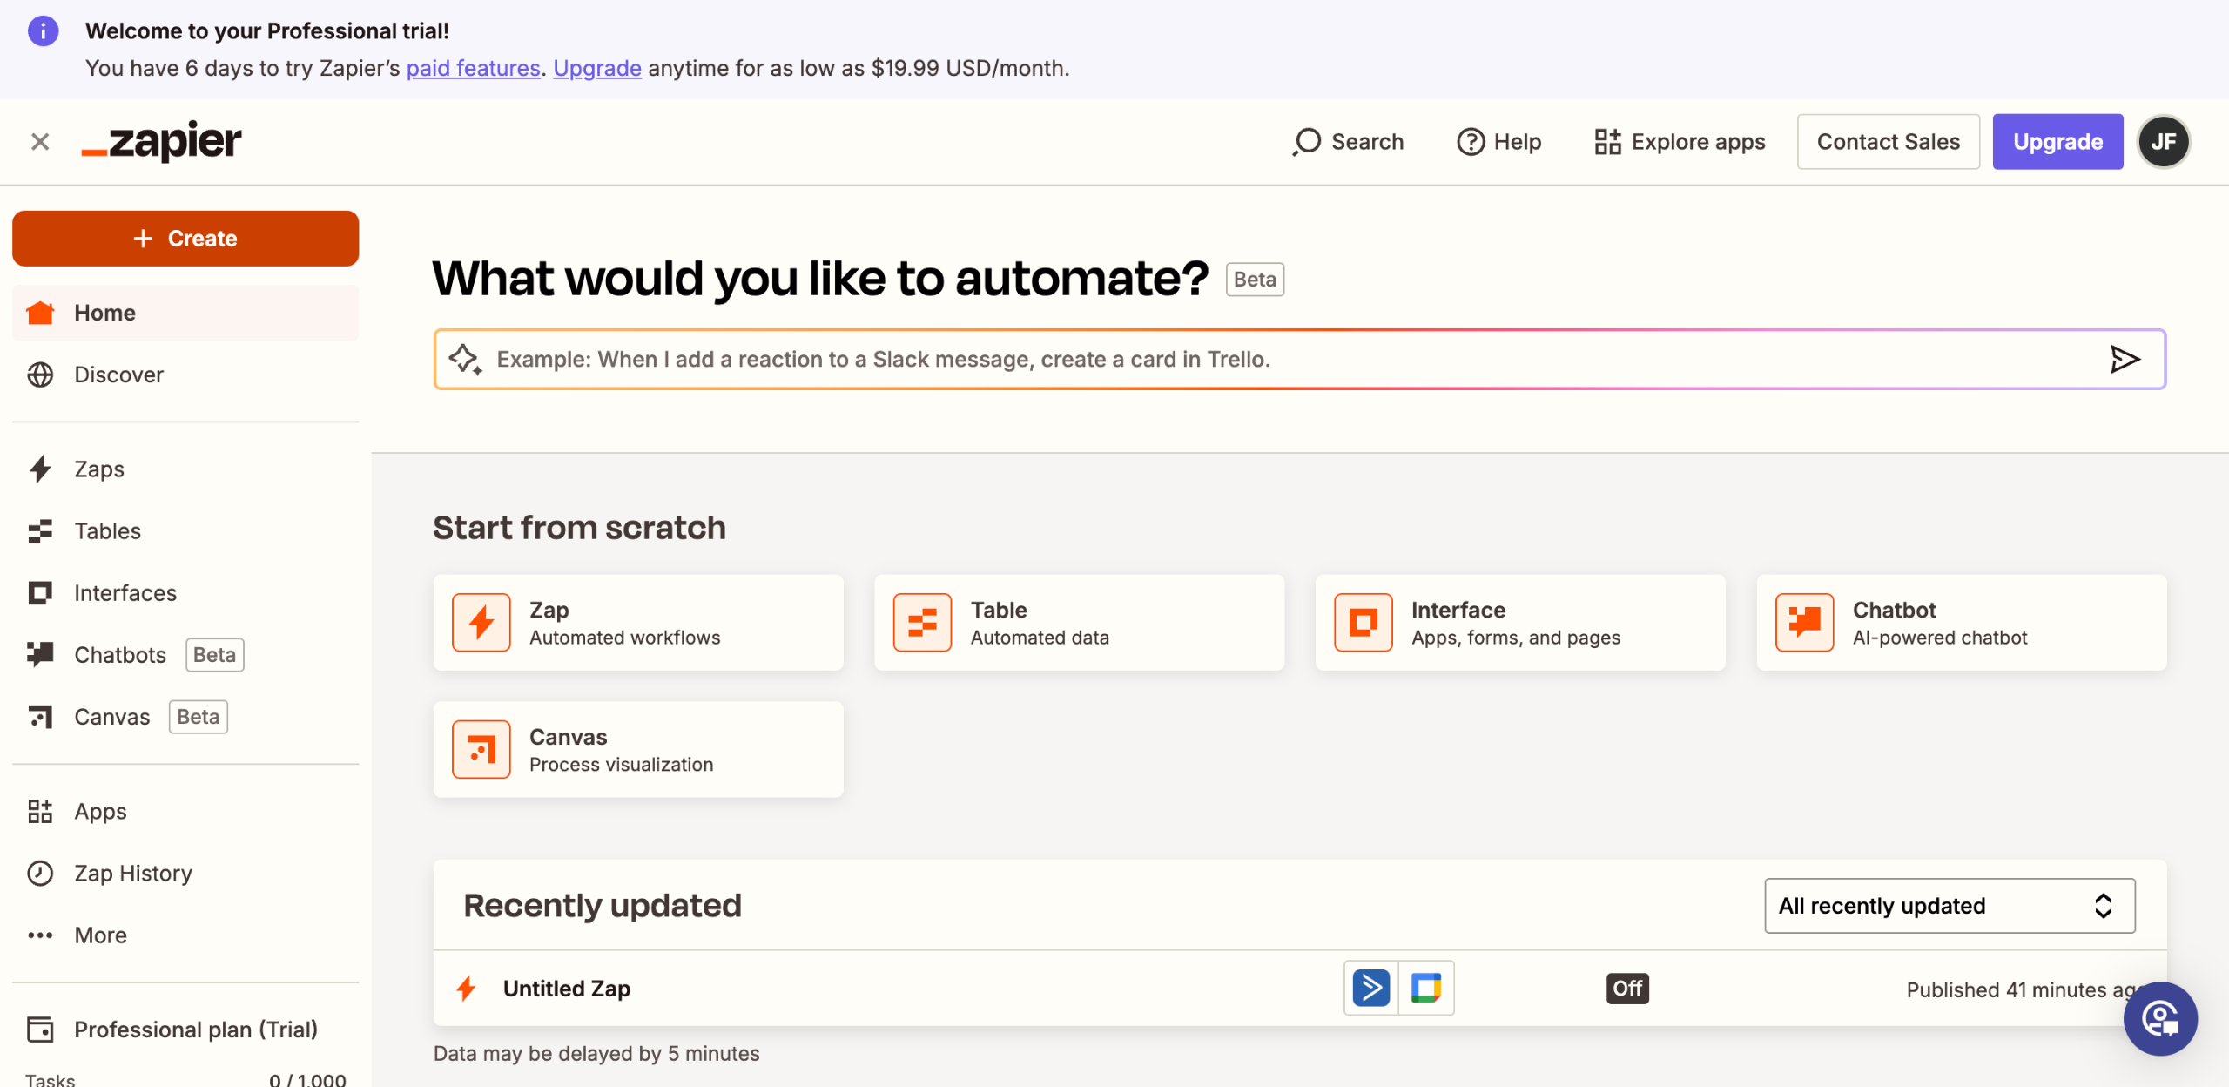
Task: Click the Canvas card icon
Action: pyautogui.click(x=481, y=749)
